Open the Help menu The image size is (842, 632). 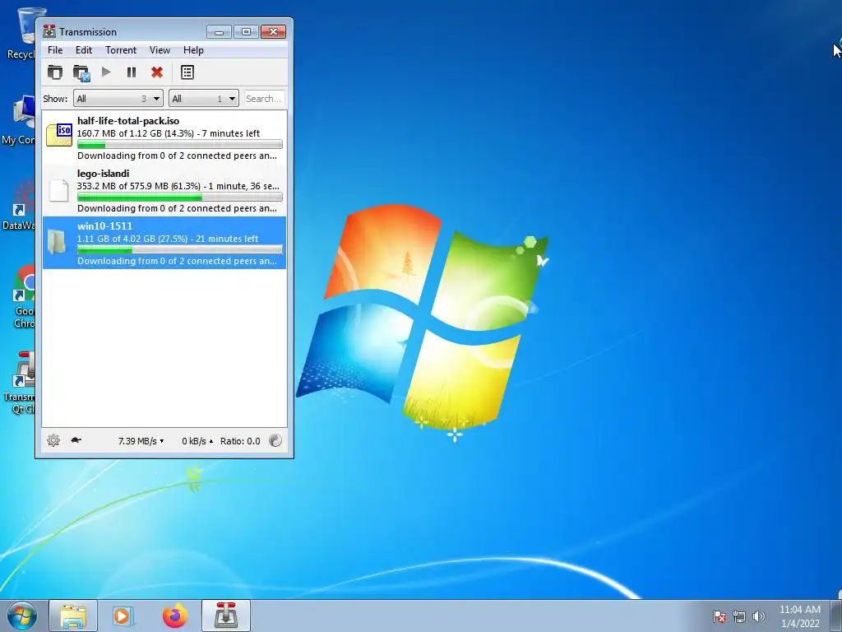(x=193, y=50)
